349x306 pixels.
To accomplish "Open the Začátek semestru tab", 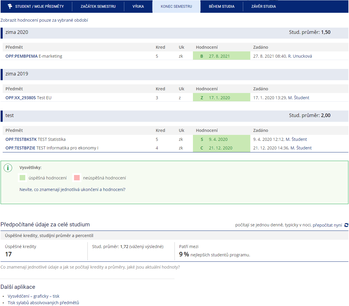I will pos(98,7).
